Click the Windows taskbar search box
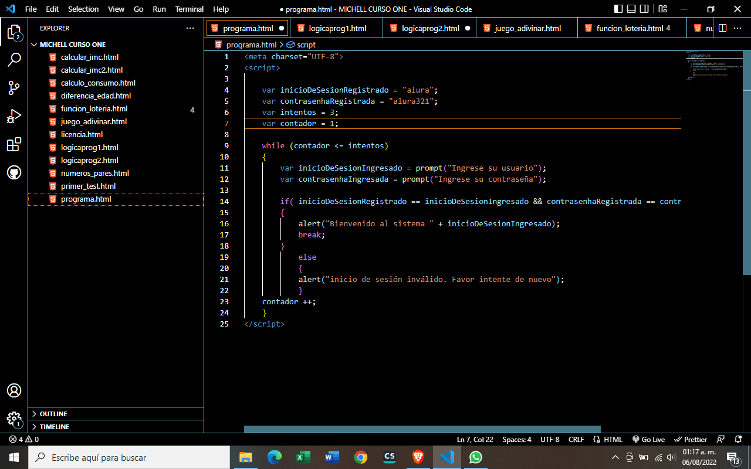 click(x=128, y=457)
